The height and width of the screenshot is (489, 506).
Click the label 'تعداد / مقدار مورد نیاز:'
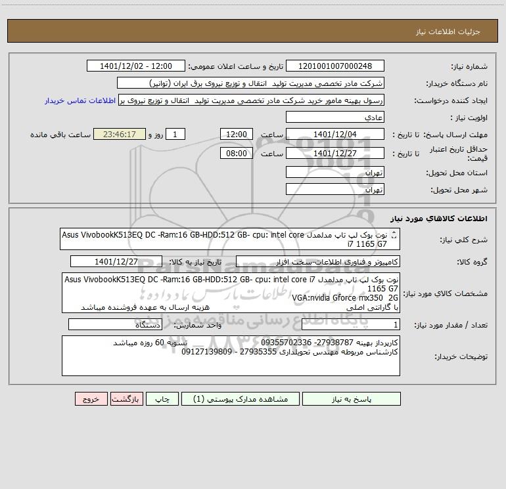click(451, 325)
